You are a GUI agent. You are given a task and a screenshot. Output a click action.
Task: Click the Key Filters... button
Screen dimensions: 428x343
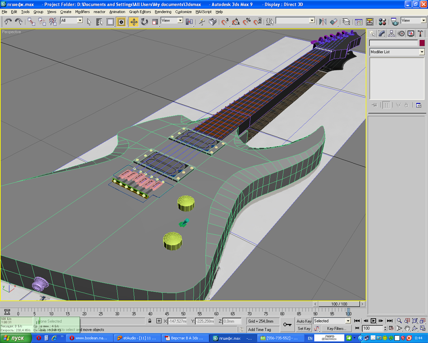point(337,328)
